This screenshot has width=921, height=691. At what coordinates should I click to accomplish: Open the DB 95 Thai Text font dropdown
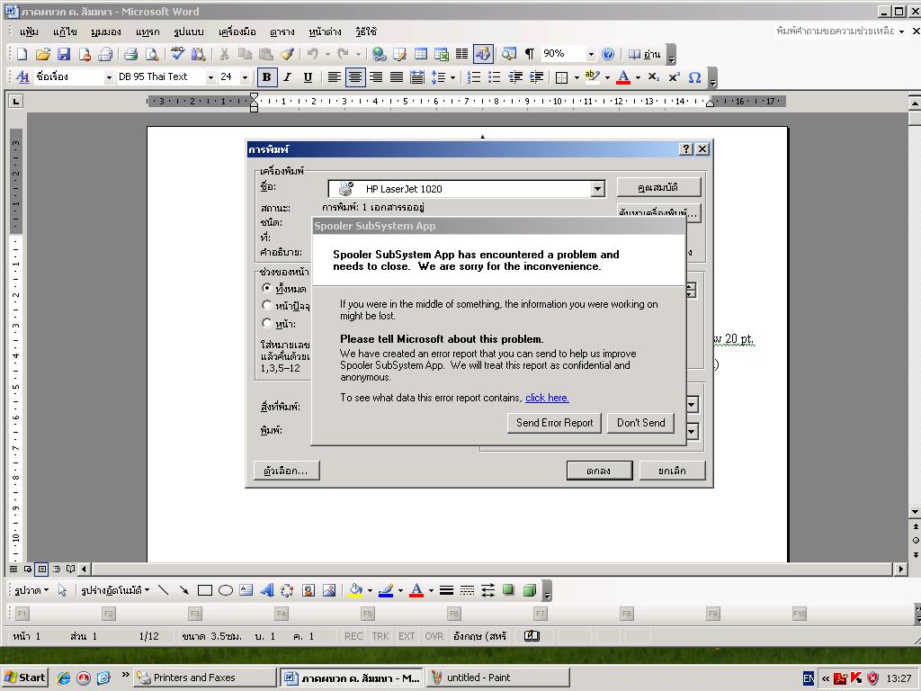click(210, 77)
